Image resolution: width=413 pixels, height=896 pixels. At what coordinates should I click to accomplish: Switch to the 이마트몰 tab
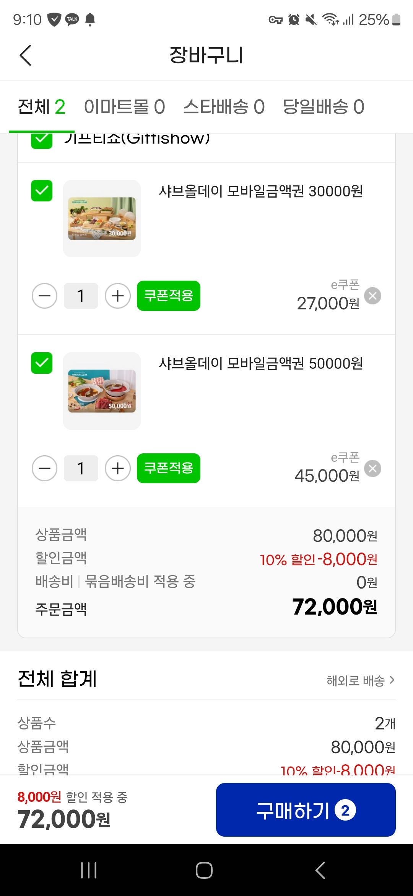point(124,107)
